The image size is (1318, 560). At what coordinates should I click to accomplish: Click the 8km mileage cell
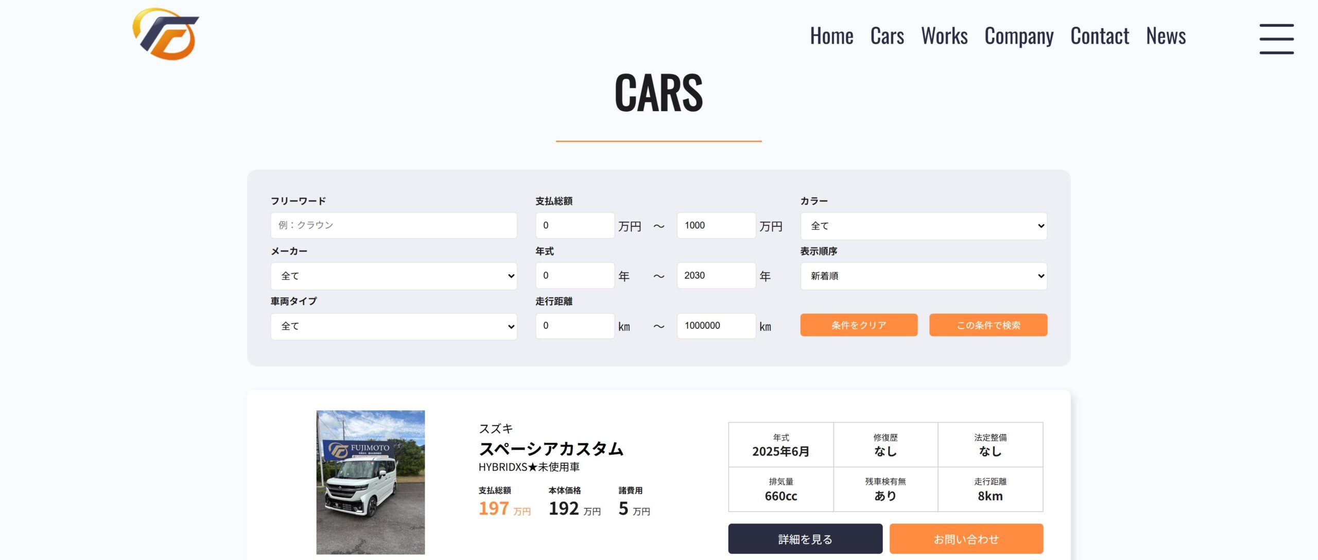coord(990,489)
